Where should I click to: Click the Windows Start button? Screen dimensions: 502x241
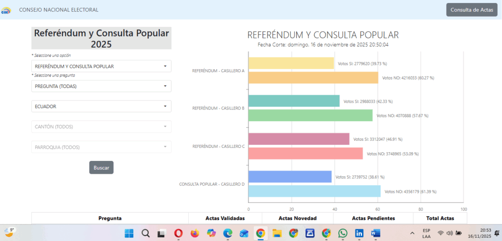click(129, 233)
